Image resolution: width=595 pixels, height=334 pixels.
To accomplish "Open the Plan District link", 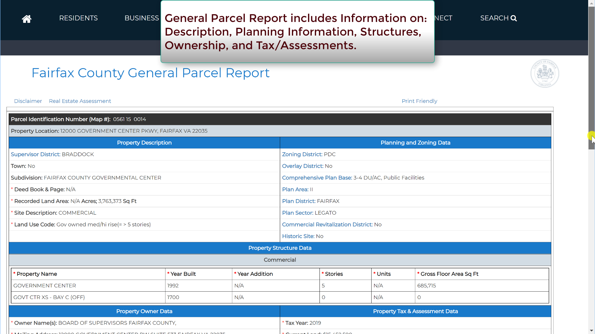I will coord(299,201).
